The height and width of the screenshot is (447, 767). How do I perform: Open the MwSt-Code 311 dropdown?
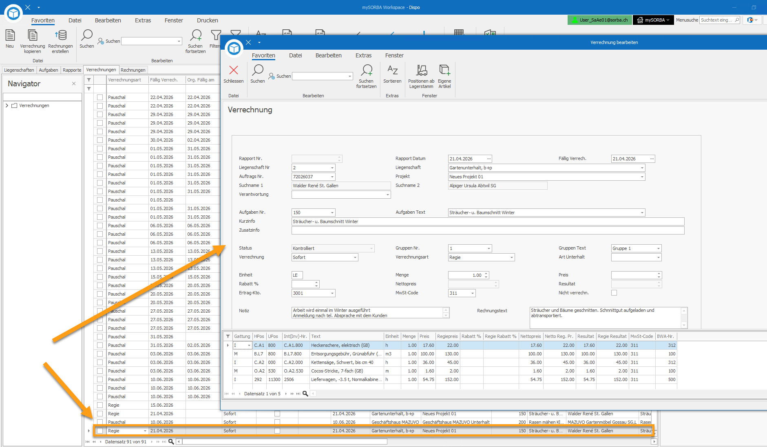473,293
